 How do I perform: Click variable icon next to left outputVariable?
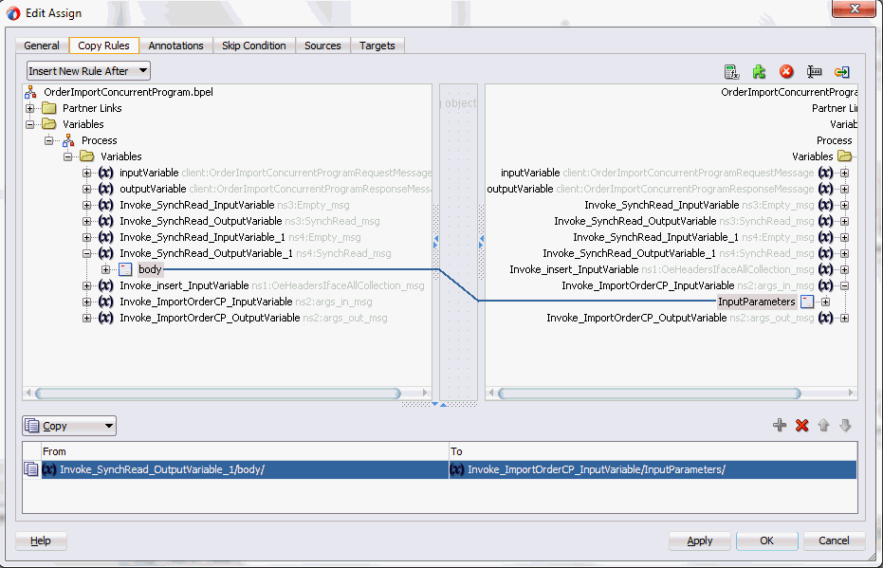tap(106, 189)
